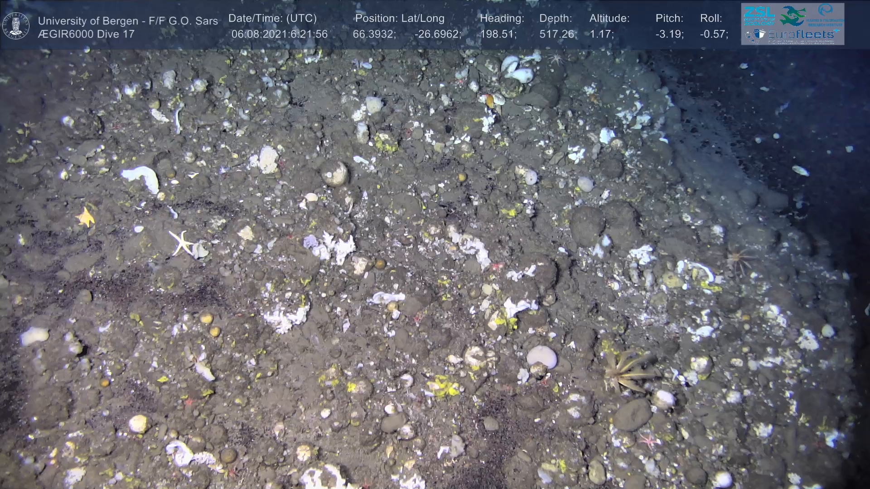870x489 pixels.
Task: Select the Date/Time (UTC) header label
Action: point(272,19)
